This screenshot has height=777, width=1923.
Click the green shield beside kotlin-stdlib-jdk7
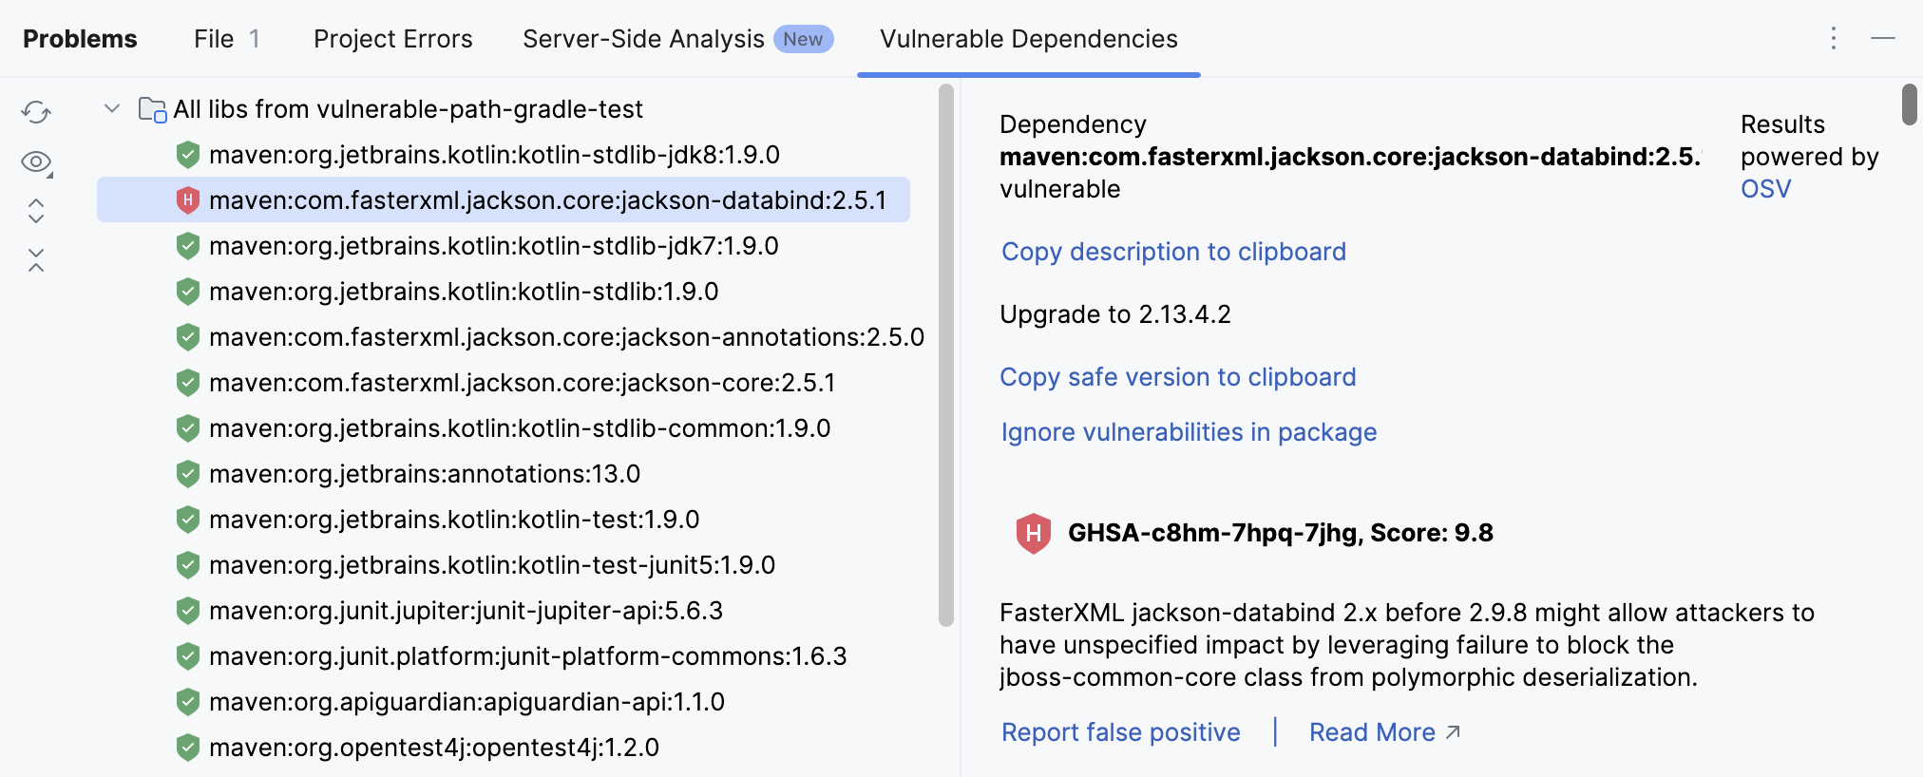(x=188, y=246)
